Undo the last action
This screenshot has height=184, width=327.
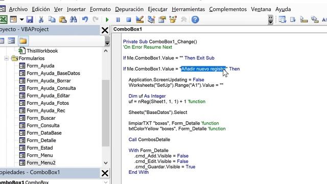[x=85, y=19]
